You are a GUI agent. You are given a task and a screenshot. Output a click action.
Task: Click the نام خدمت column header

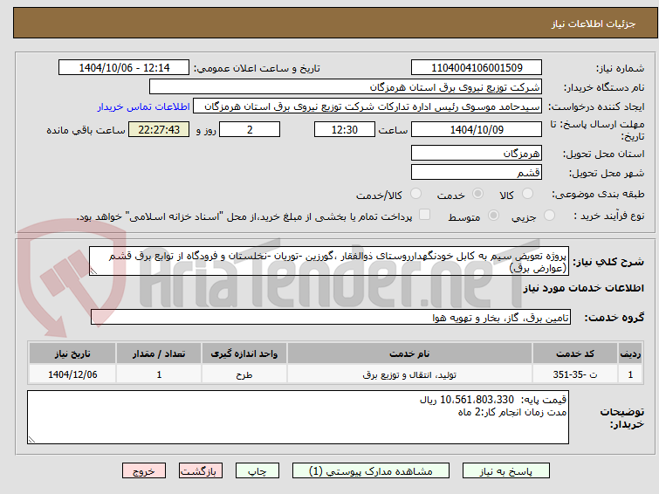click(x=409, y=353)
